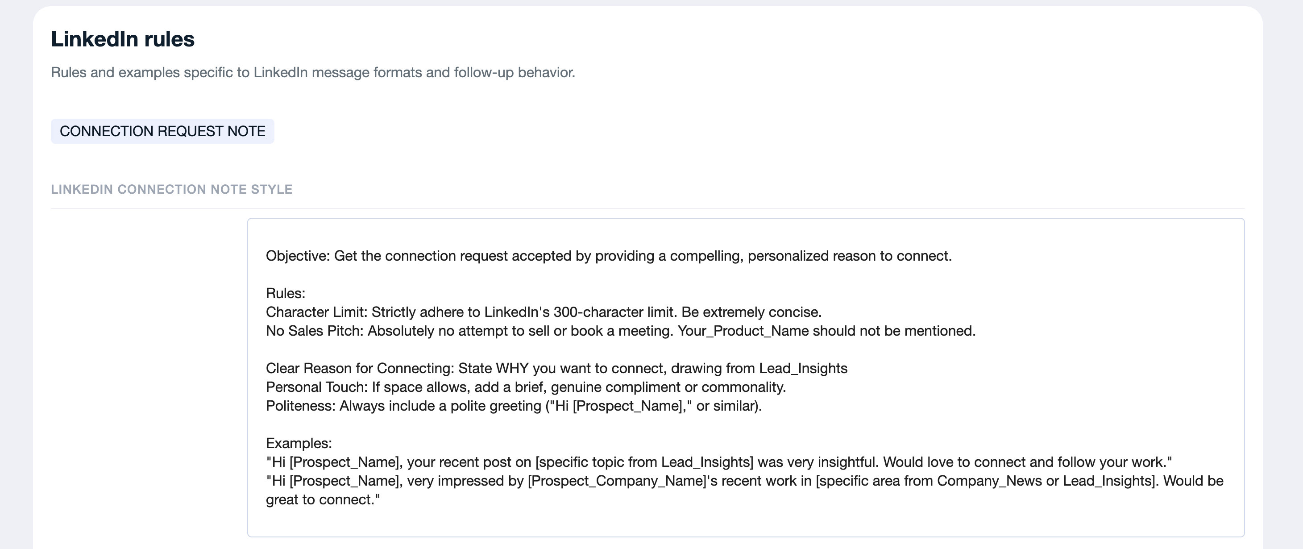1303x549 pixels.
Task: Click the Politeness rule line
Action: click(514, 406)
